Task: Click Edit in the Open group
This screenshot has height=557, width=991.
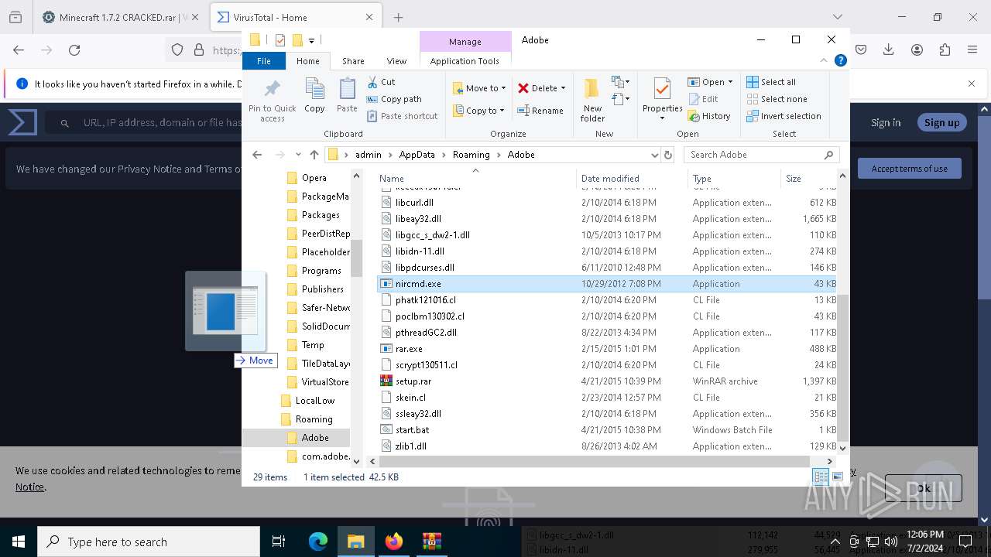Action: coord(703,99)
